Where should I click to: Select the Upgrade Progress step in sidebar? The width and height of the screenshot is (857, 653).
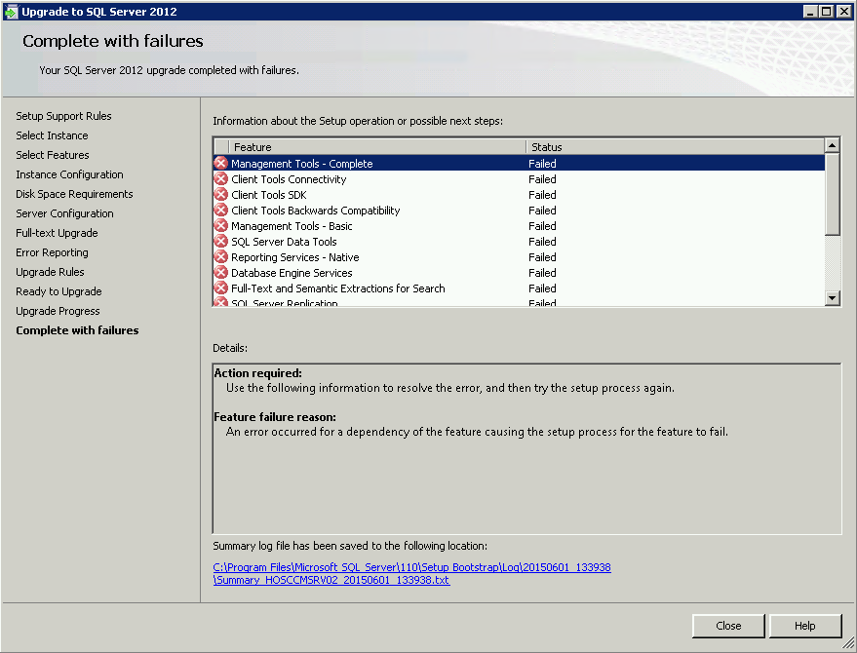tap(58, 311)
